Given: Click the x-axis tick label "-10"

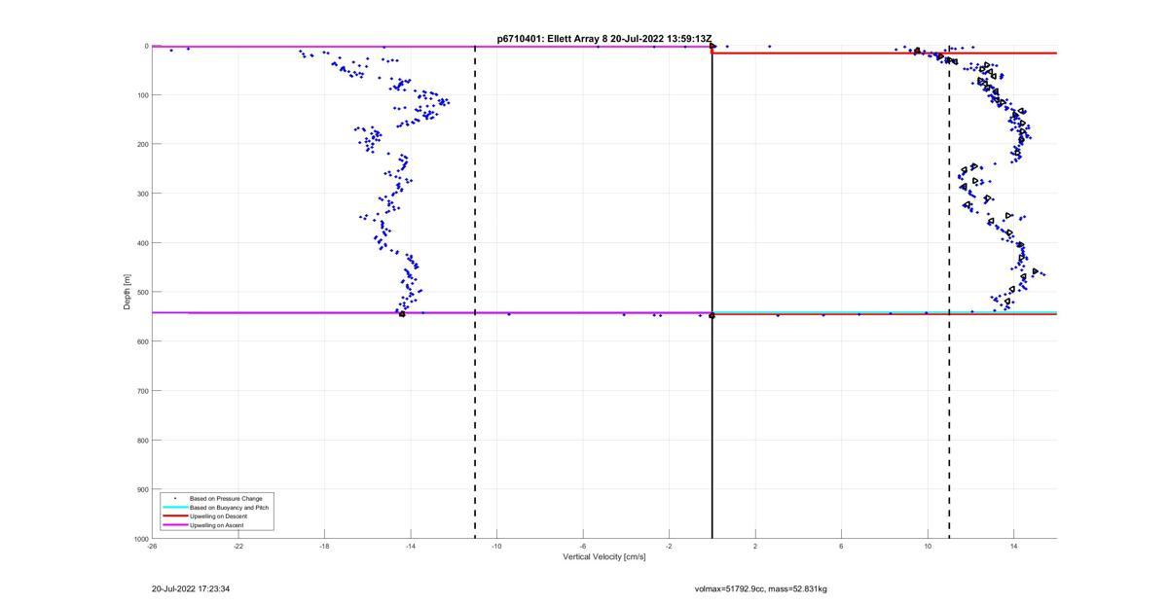Looking at the screenshot, I should [x=496, y=547].
